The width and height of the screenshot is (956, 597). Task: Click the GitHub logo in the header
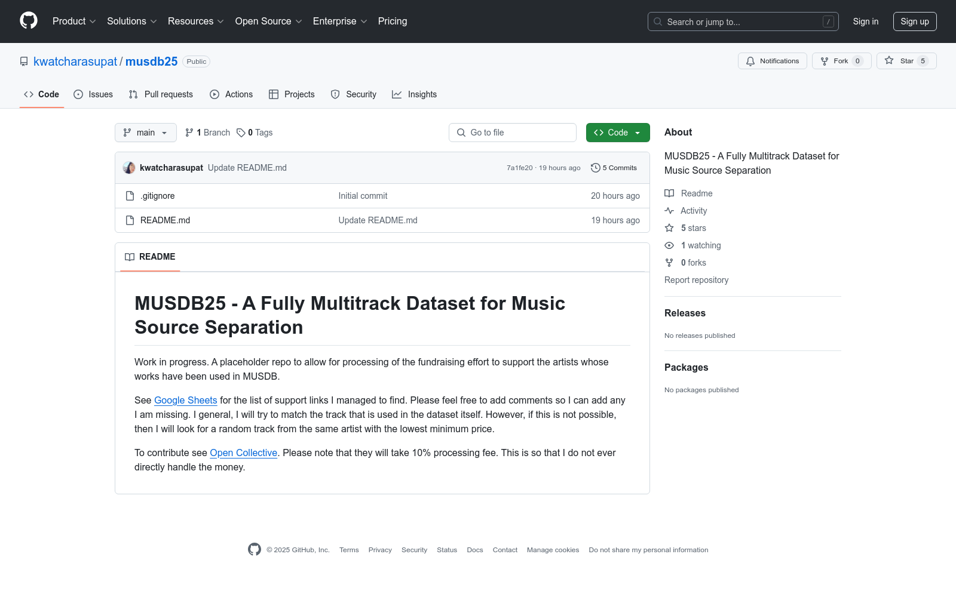[x=29, y=21]
